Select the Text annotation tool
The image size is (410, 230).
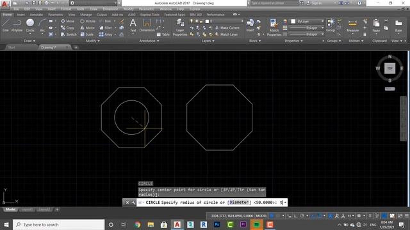pyautogui.click(x=133, y=26)
